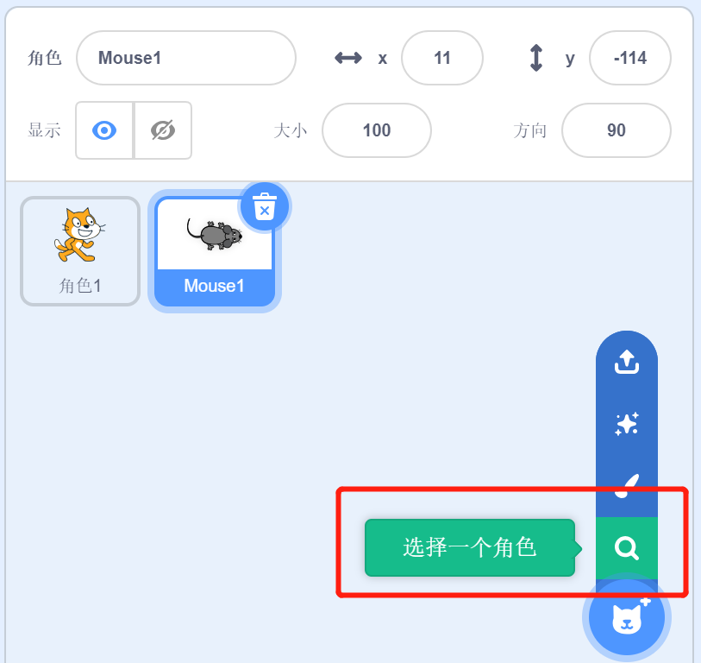
Task: Click the sprite name field Mouse1
Action: 186,58
